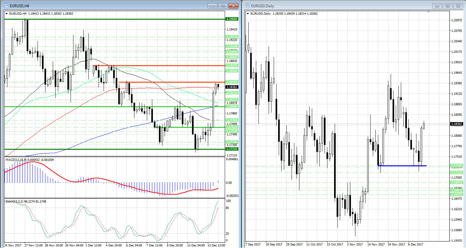This screenshot has width=466, height=248.
Task: Click the current price 1.18362 on H4 chart
Action: click(231, 87)
